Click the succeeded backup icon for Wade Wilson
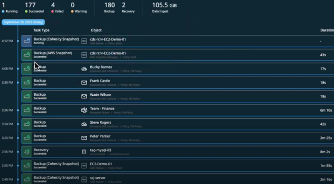Image resolution: width=334 pixels, height=184 pixels. coord(27,96)
